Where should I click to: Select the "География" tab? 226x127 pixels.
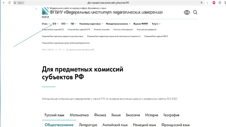pos(171,115)
